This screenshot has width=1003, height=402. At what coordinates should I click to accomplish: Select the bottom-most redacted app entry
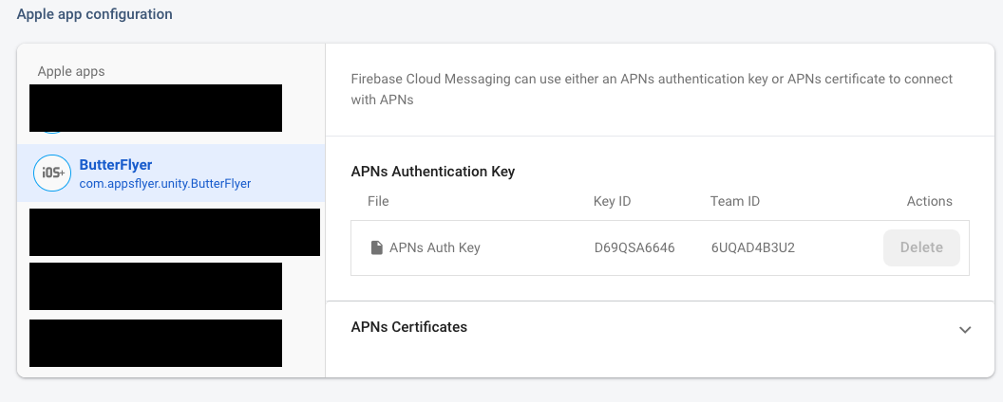[x=156, y=343]
